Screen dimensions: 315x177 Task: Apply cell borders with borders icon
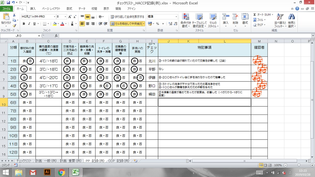(x=44, y=24)
